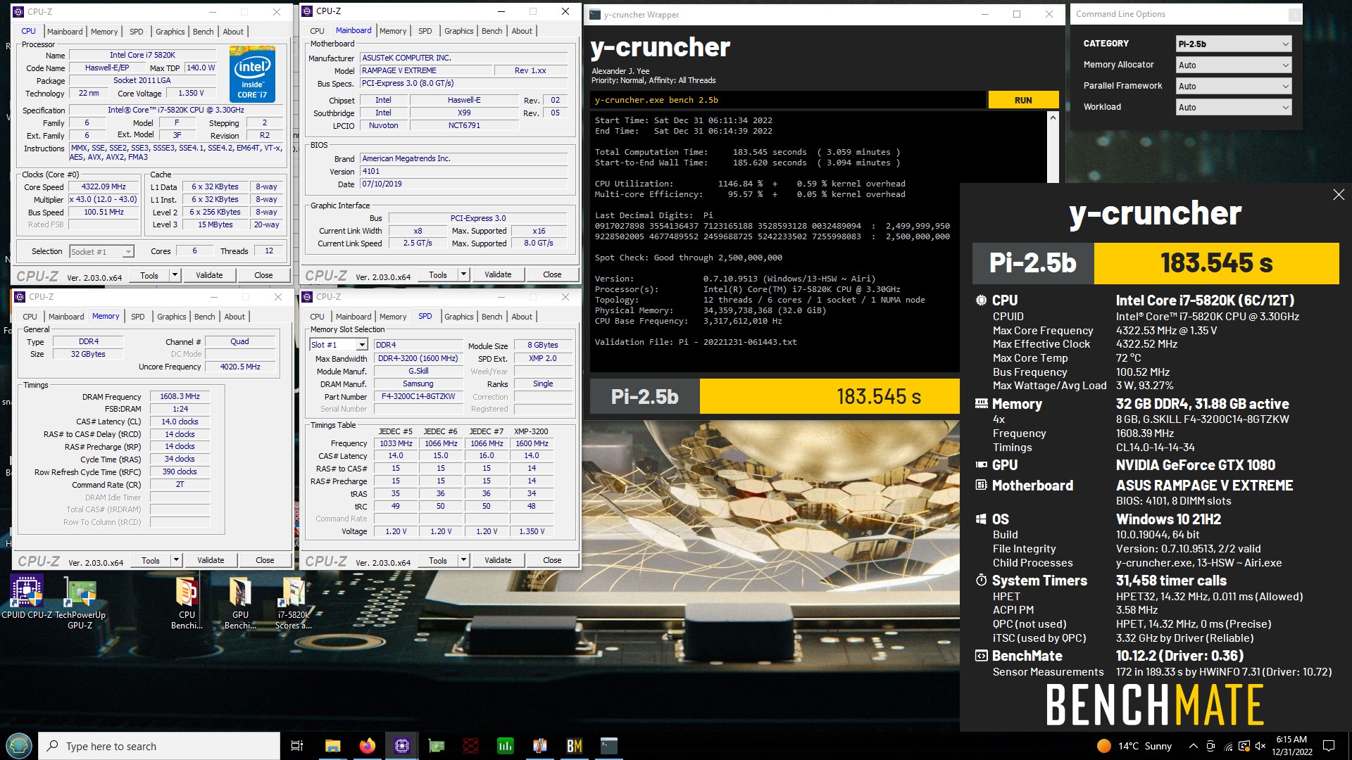Open the CPUID CPU-Z desktop shortcut
This screenshot has height=760, width=1352.
[27, 598]
